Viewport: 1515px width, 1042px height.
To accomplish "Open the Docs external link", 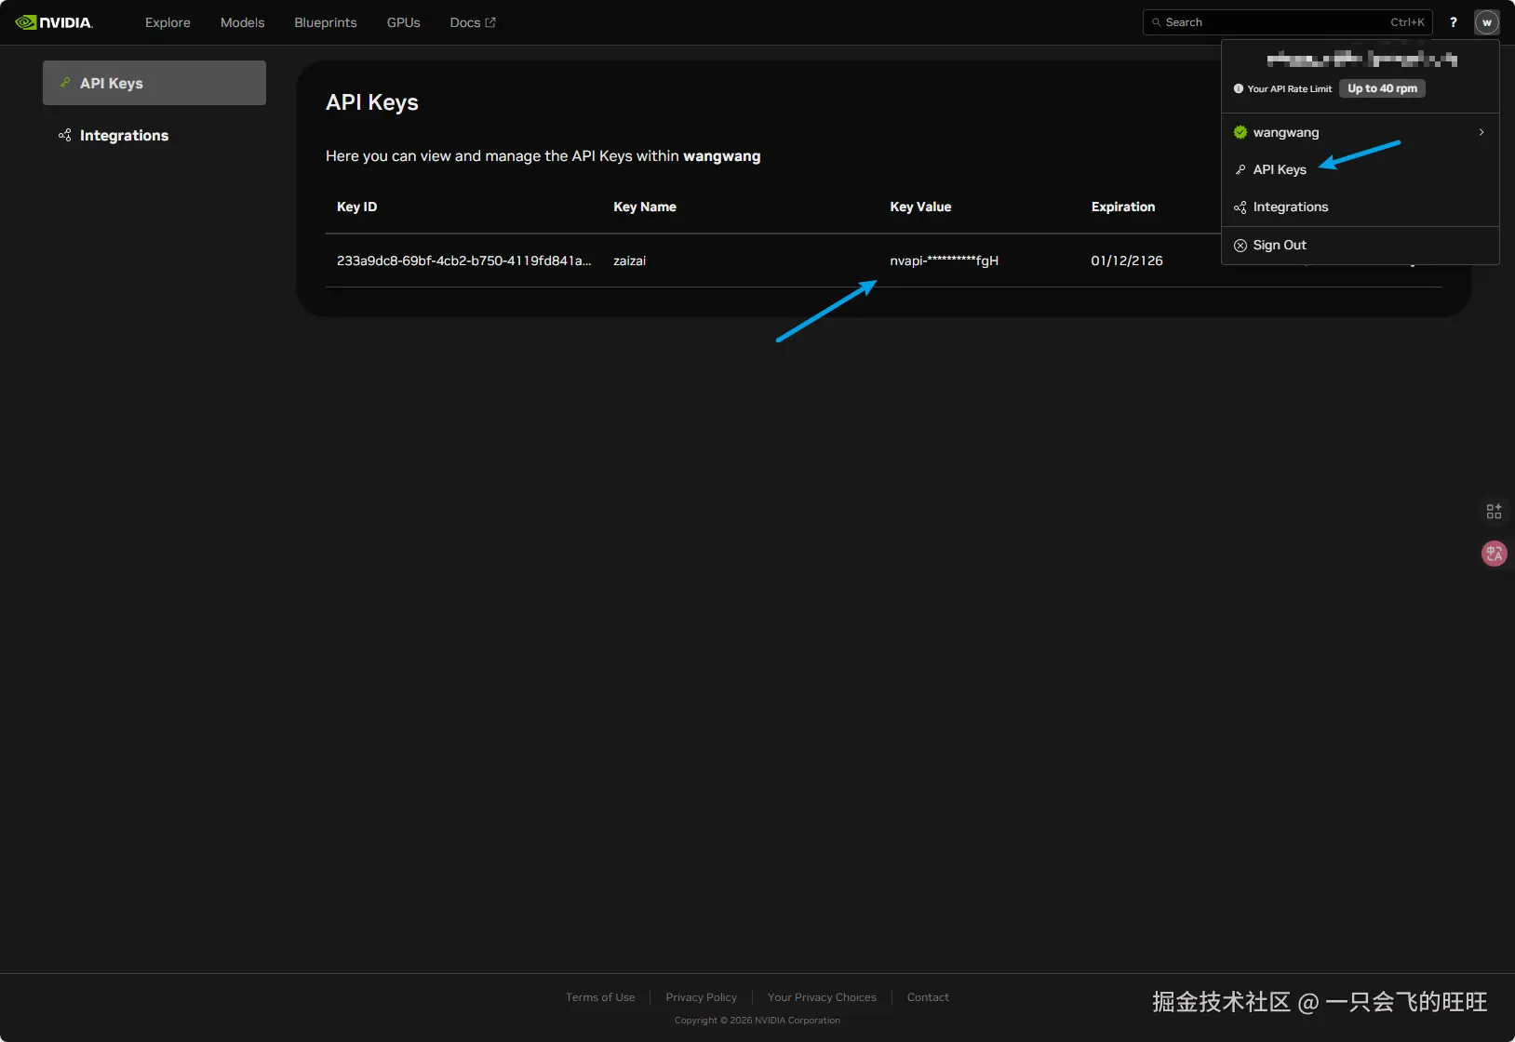I will click(x=473, y=22).
